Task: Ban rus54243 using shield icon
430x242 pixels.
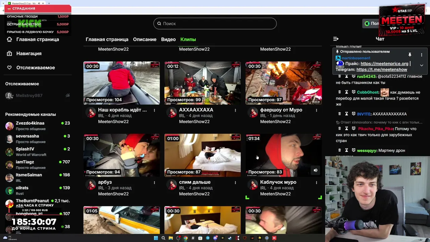Action: coord(353,76)
